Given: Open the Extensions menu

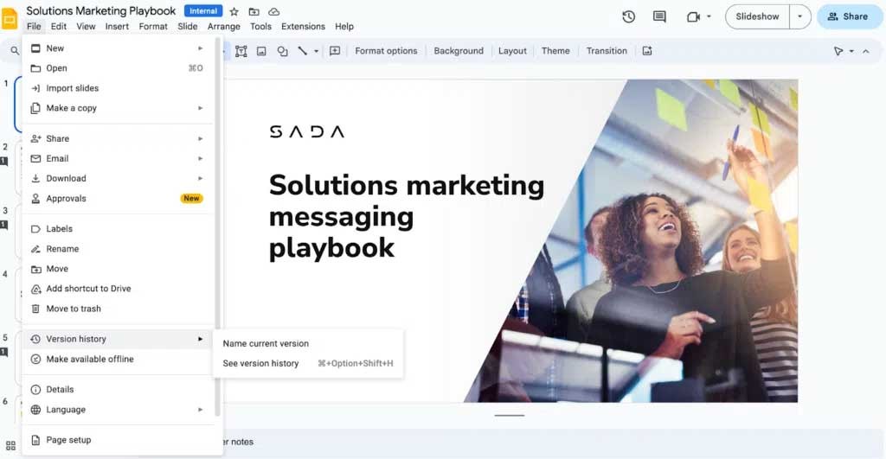Looking at the screenshot, I should [x=303, y=27].
